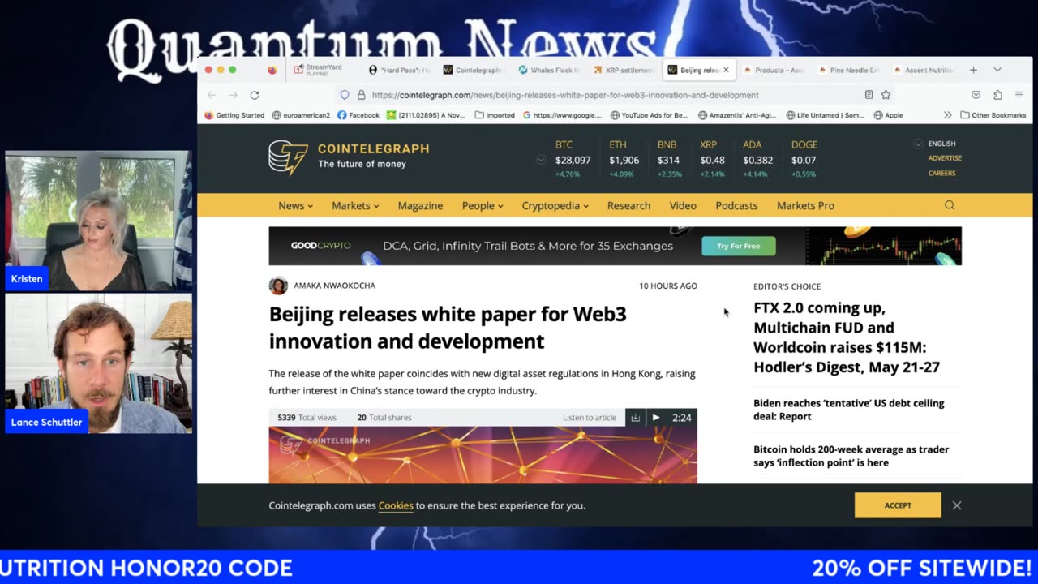Open FTX 2.0 Hodler's Digest article

[847, 337]
